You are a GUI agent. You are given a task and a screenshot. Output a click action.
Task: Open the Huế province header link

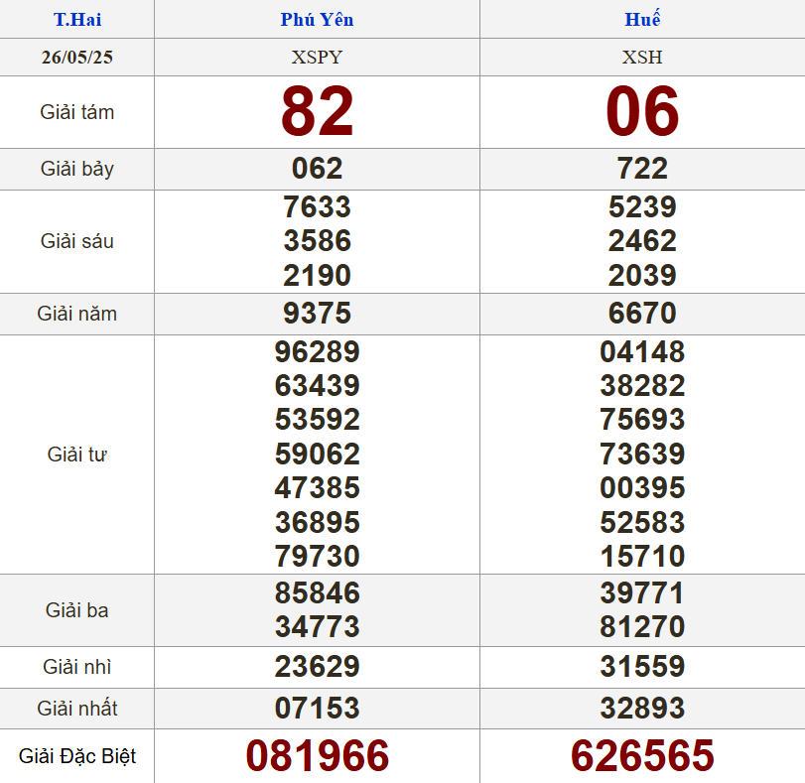[x=642, y=20]
